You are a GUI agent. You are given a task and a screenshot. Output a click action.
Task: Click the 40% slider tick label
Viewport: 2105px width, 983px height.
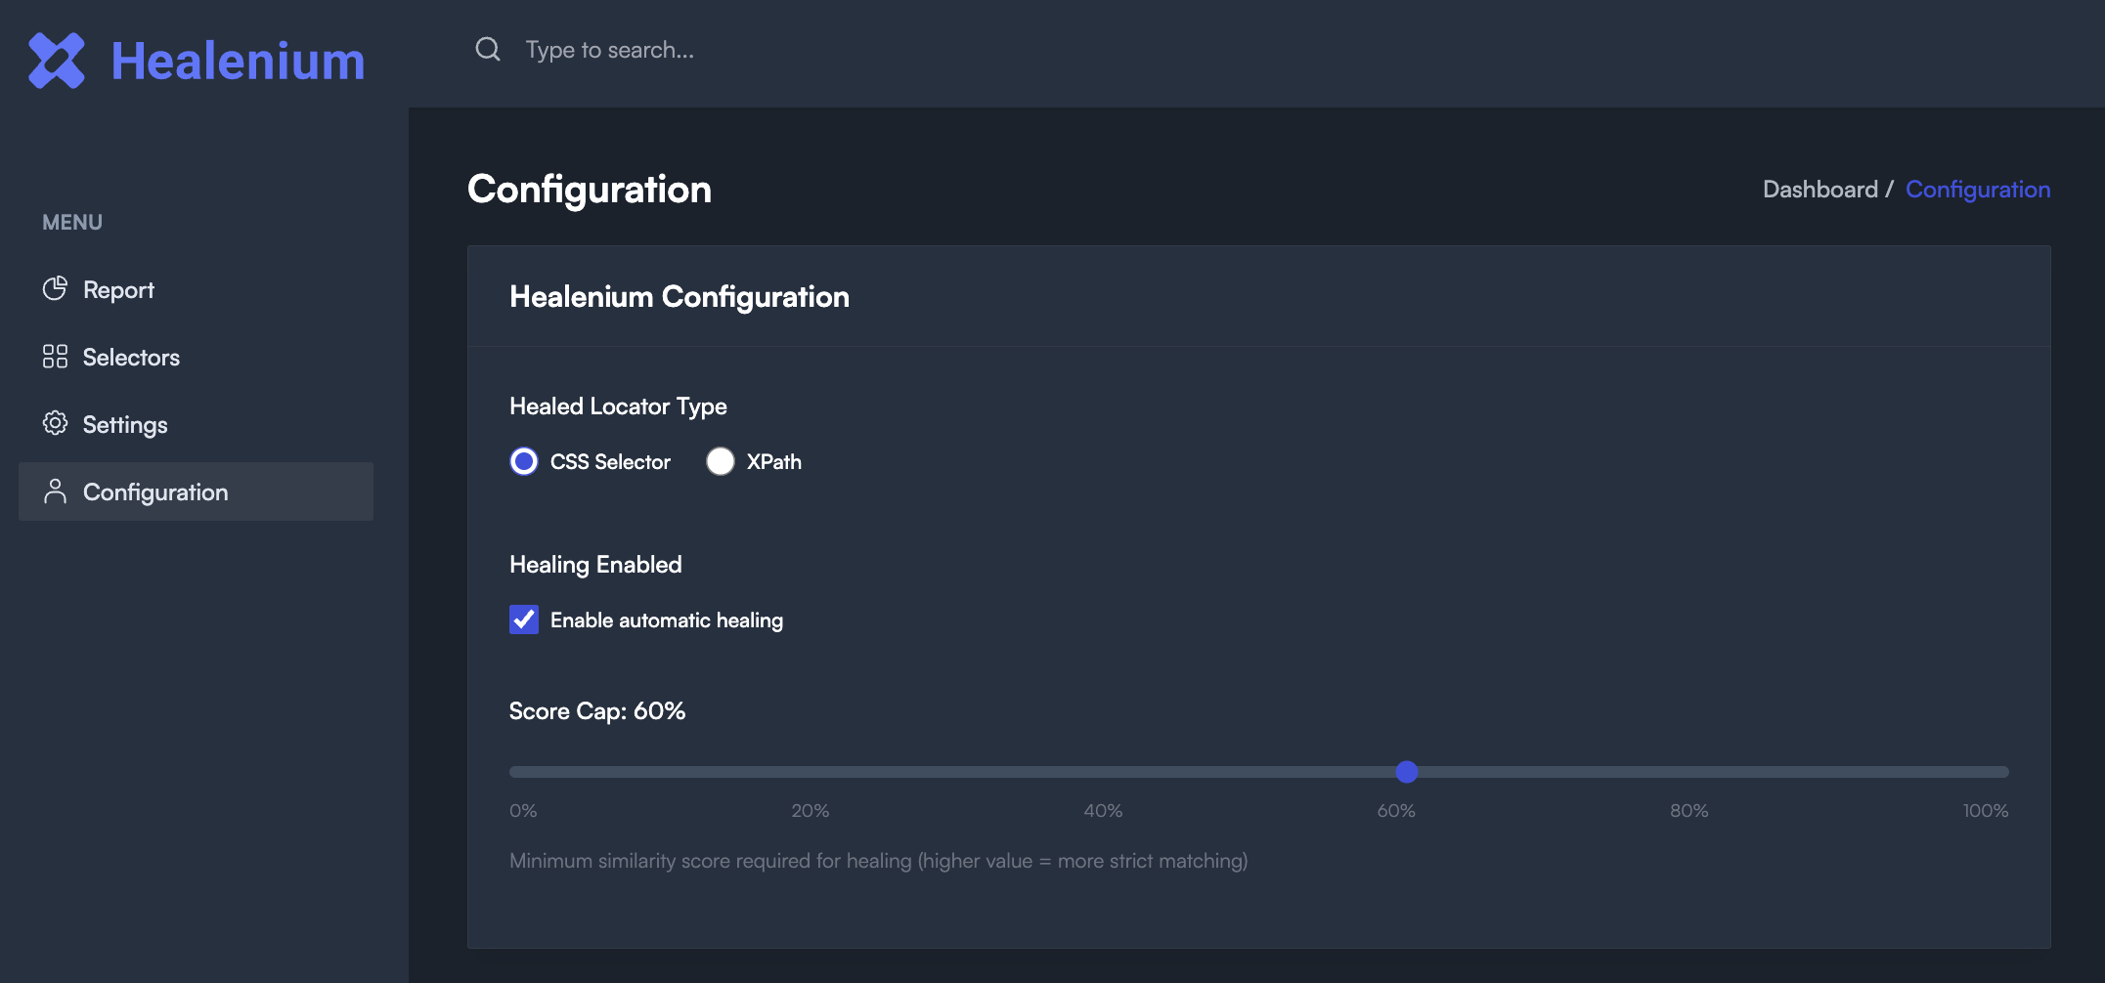click(1103, 811)
